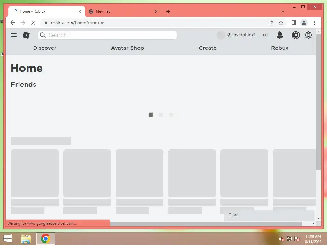Open File Explorer from taskbar
The image size is (327, 245).
(26, 239)
